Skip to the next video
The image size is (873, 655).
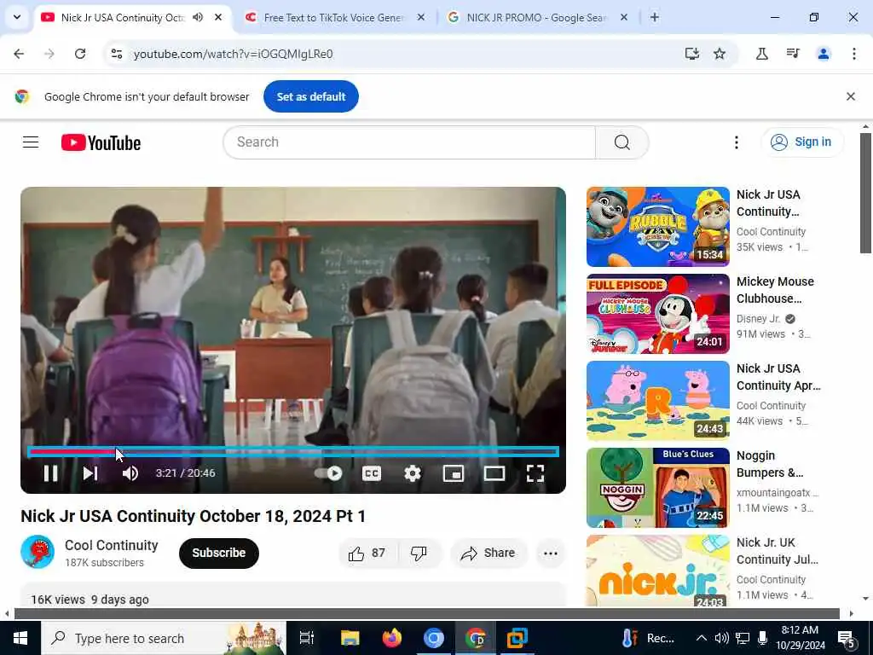(90, 473)
